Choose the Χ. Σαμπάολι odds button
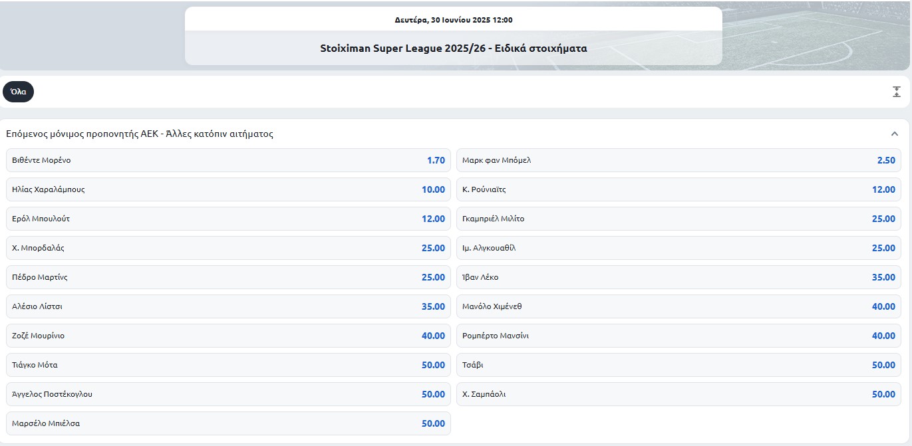912x446 pixels. [679, 394]
